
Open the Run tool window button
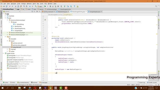point(6,82)
